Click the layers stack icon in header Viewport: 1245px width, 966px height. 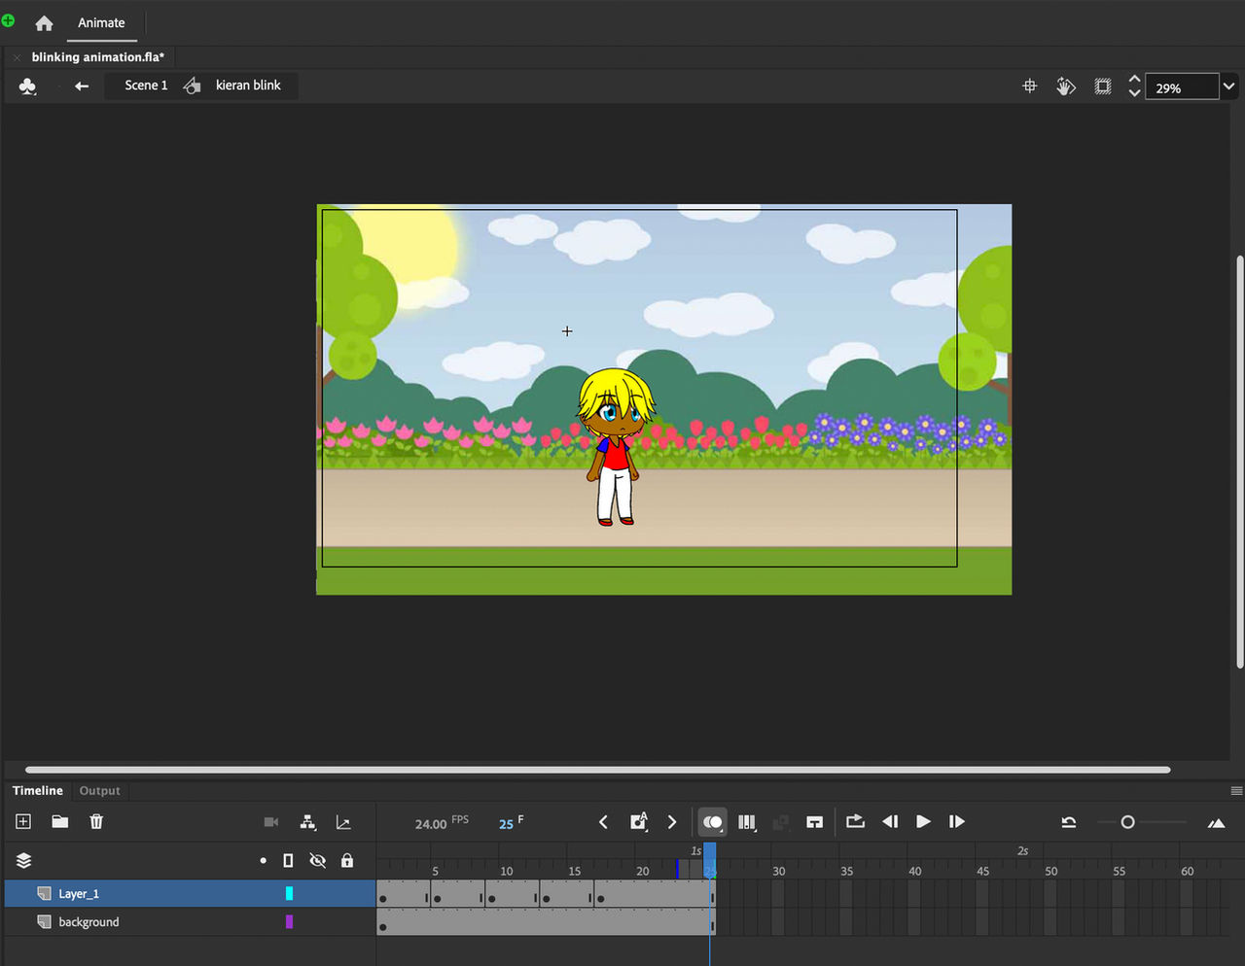click(x=24, y=861)
